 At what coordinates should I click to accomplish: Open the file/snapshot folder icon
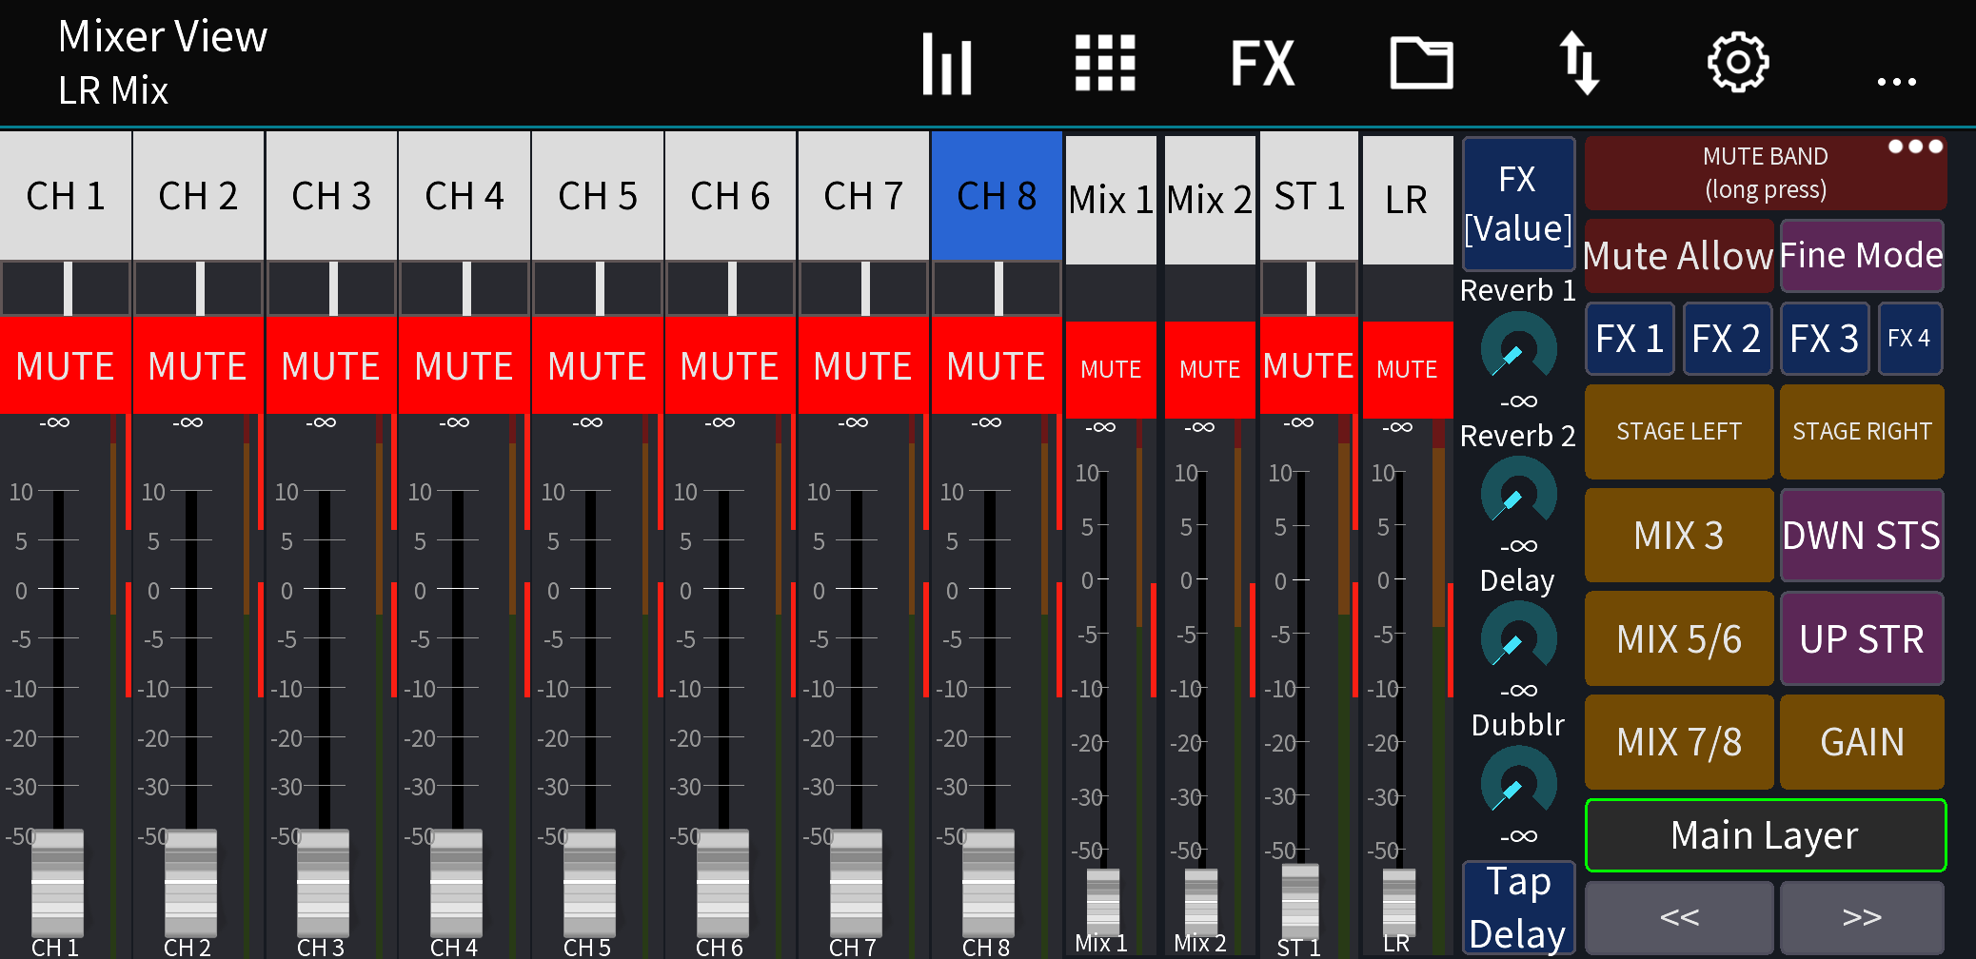(x=1421, y=62)
